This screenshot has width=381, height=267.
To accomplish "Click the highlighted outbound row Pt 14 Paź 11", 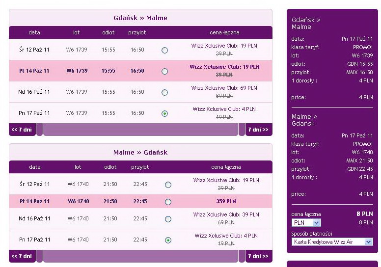I will click(x=140, y=71).
